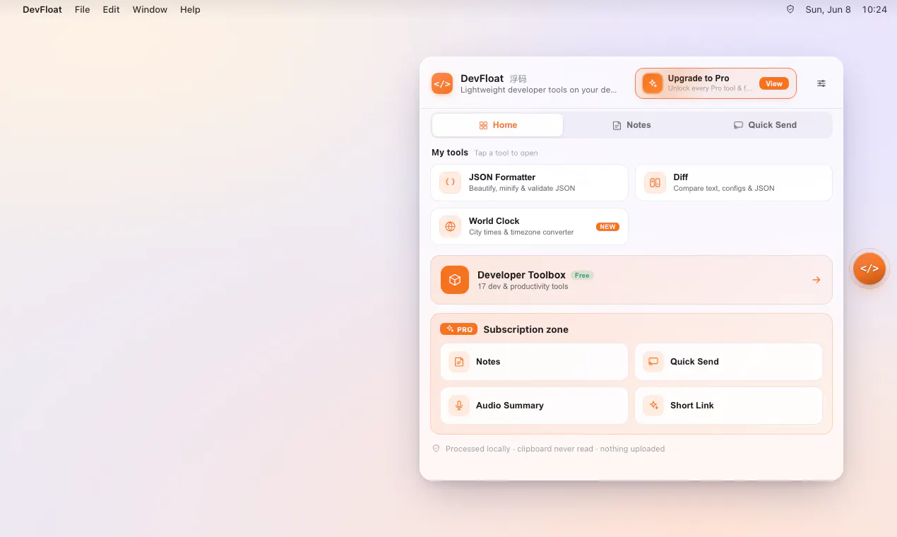Switch to the Notes tab
The image size is (897, 537).
(631, 125)
